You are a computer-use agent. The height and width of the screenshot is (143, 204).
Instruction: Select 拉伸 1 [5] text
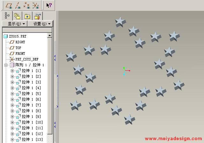coord(31,94)
